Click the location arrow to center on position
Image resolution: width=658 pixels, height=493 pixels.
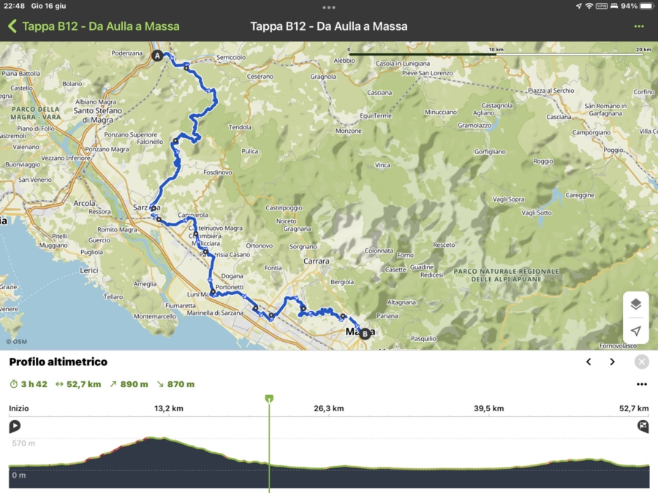click(635, 330)
